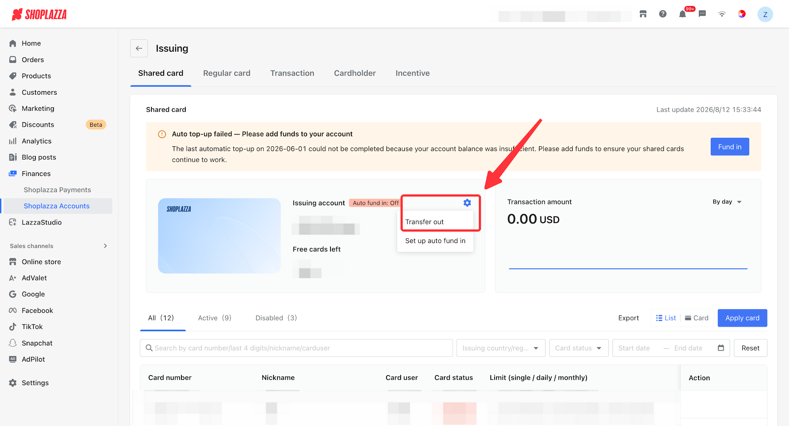Click the Facebook Meta icon

(x=13, y=310)
